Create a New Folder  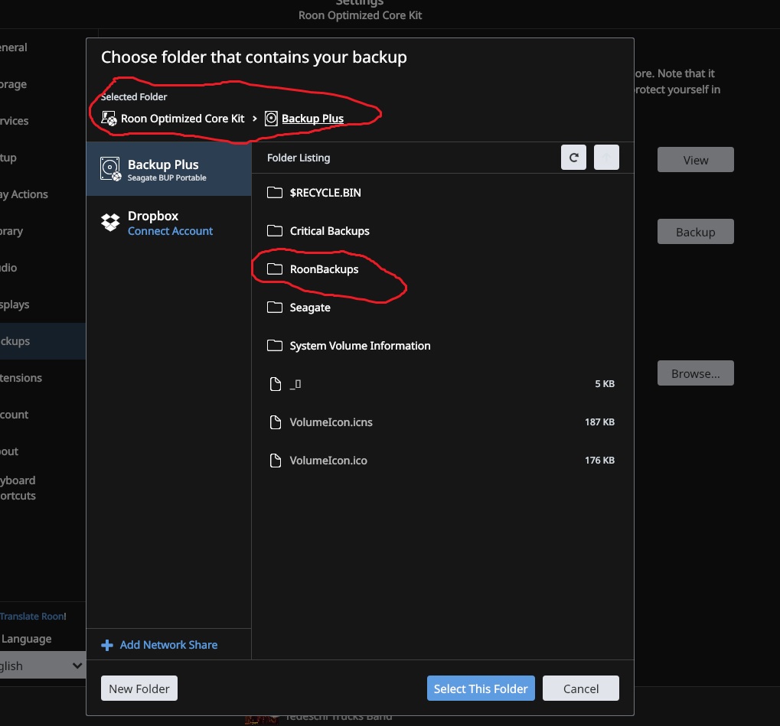(x=139, y=689)
